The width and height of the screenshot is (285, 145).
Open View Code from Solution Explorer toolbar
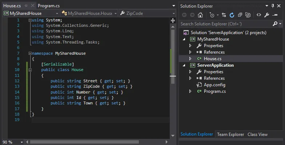click(259, 15)
